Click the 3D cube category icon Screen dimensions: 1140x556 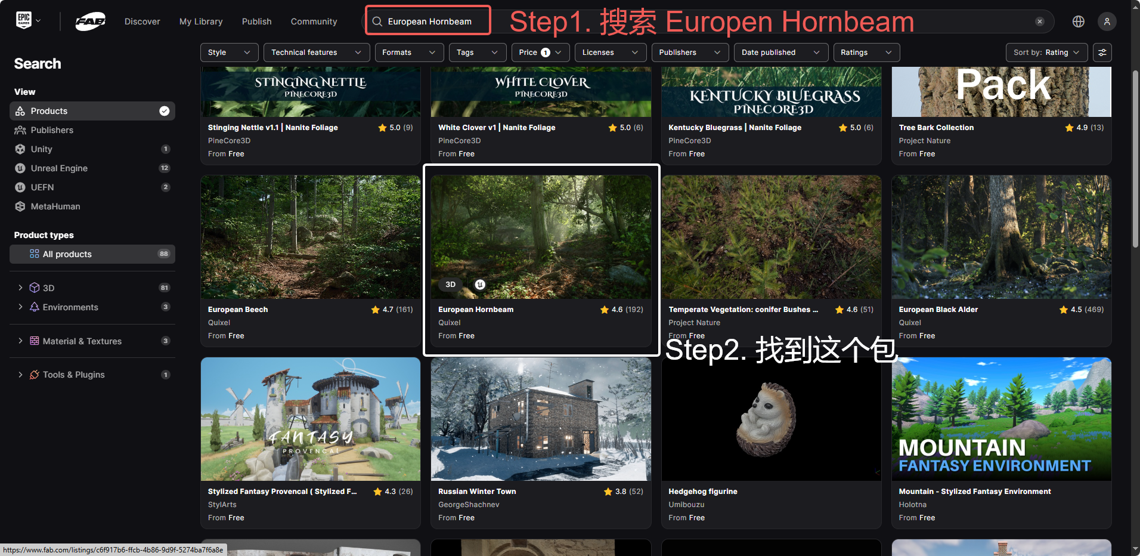tap(35, 288)
